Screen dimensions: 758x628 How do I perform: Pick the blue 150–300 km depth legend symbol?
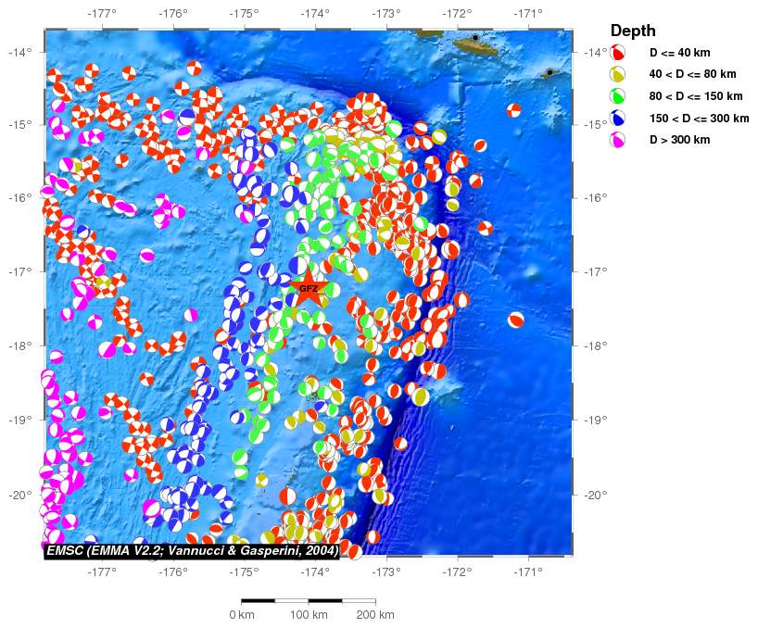(x=618, y=119)
